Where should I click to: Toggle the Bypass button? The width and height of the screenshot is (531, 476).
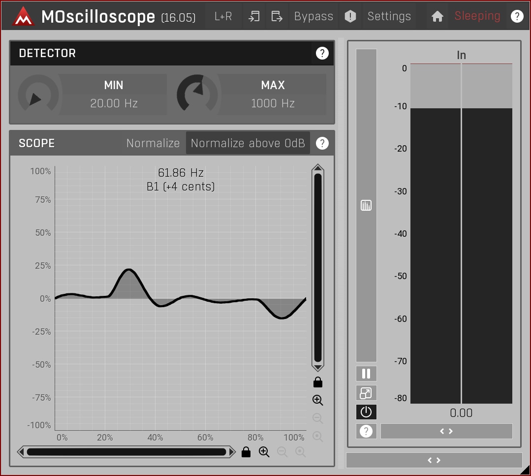coord(313,16)
